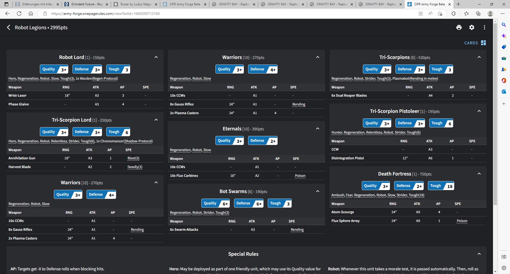Click the back arrow next to Robot Legions
Image resolution: width=510 pixels, height=274 pixels.
(x=8, y=27)
